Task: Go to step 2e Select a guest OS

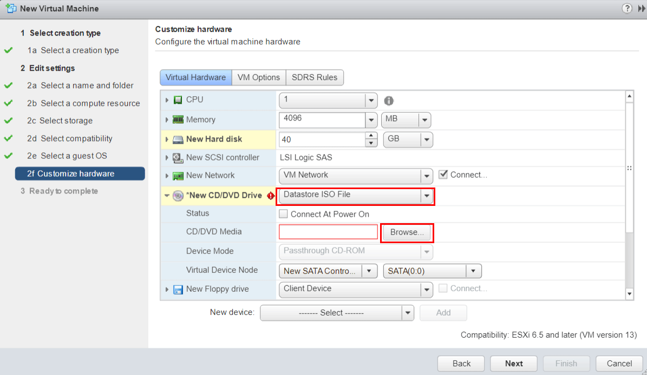Action: click(x=67, y=156)
